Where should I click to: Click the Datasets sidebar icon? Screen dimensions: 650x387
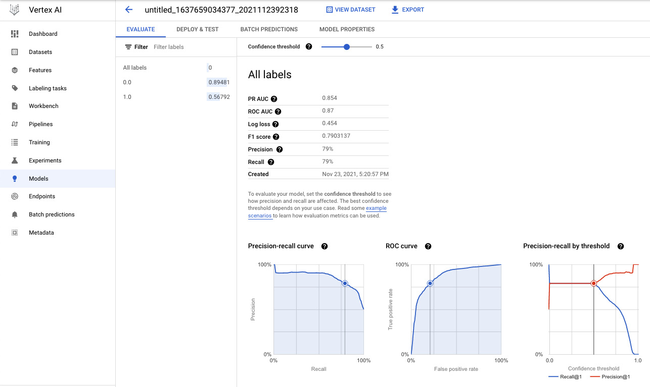[15, 52]
